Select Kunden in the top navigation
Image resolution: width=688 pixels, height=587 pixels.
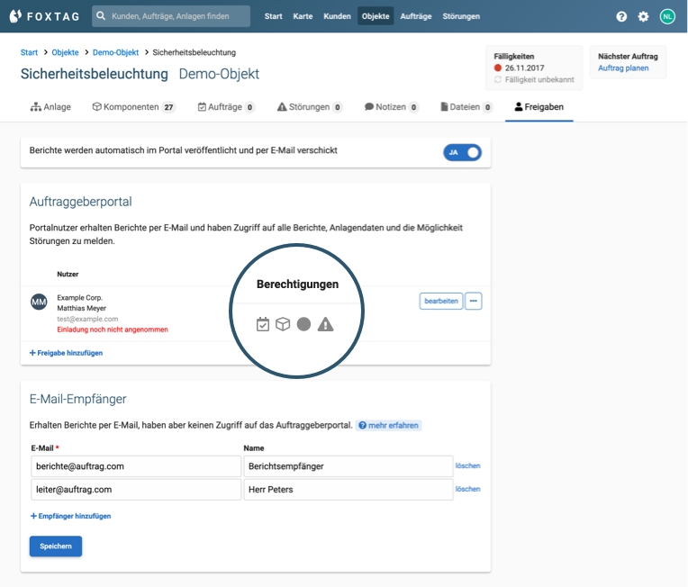(337, 16)
